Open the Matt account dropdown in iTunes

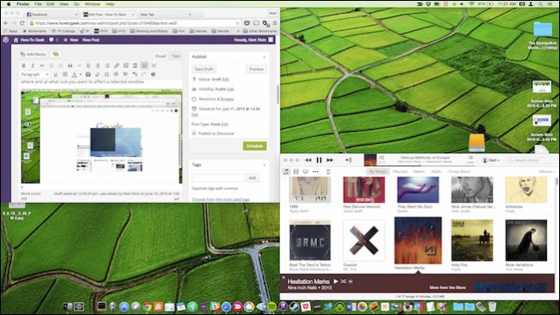(x=491, y=161)
